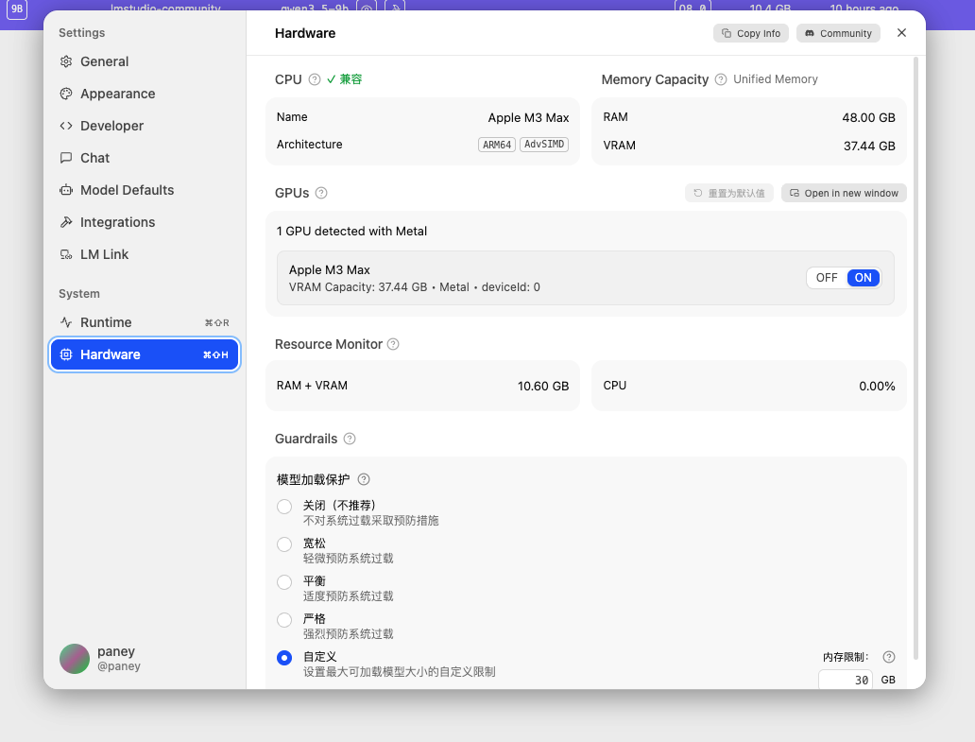Viewport: 975px width, 742px height.
Task: Click the Appearance palette icon
Action: pyautogui.click(x=66, y=94)
